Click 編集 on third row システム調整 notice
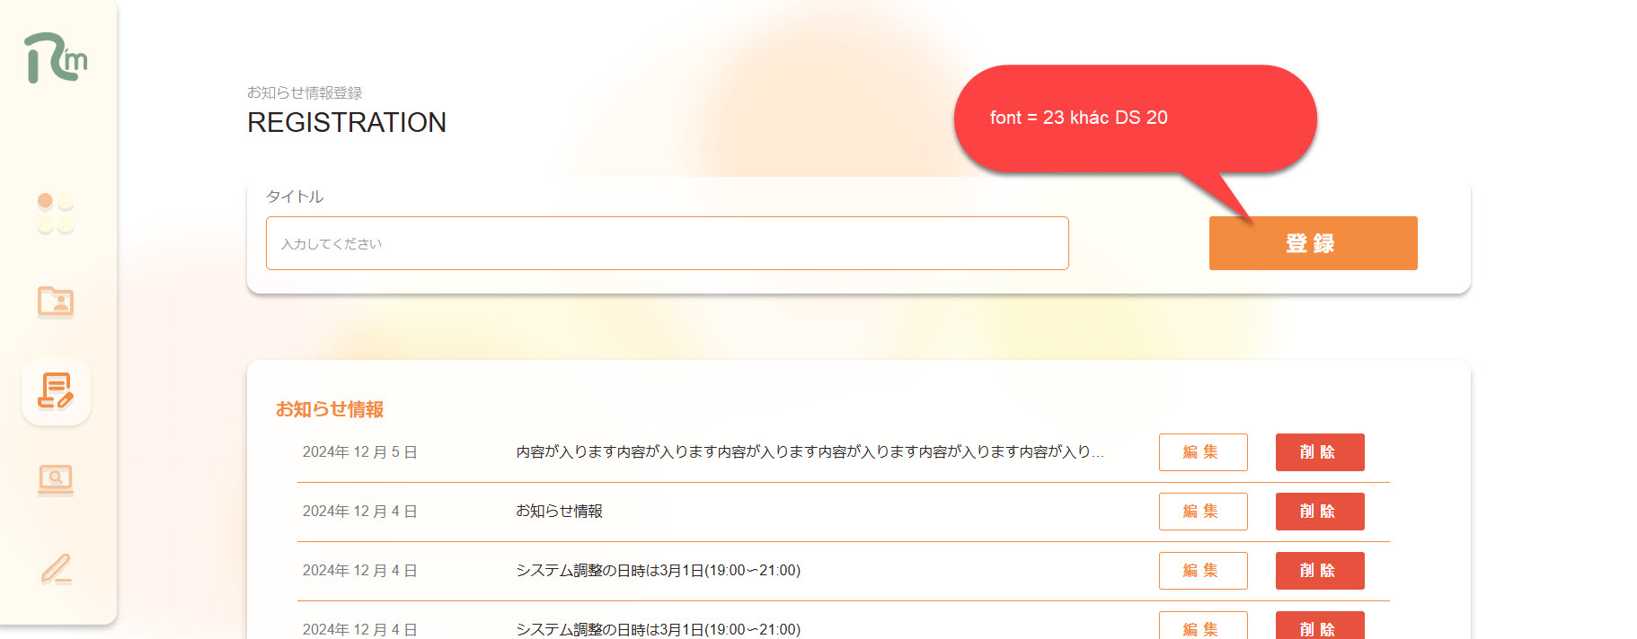 click(1203, 571)
